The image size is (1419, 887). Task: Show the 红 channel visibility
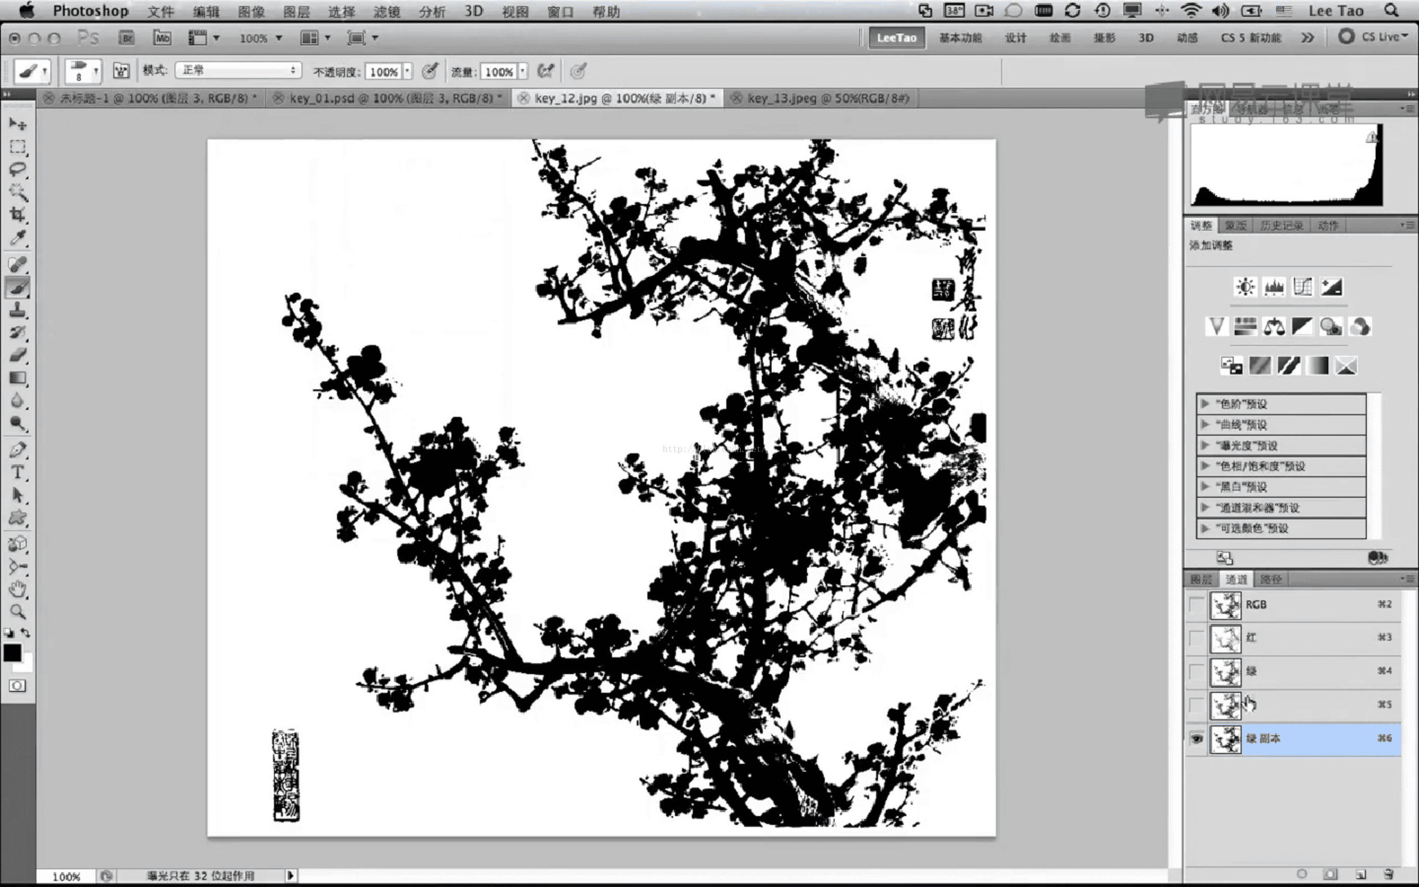[x=1196, y=638]
